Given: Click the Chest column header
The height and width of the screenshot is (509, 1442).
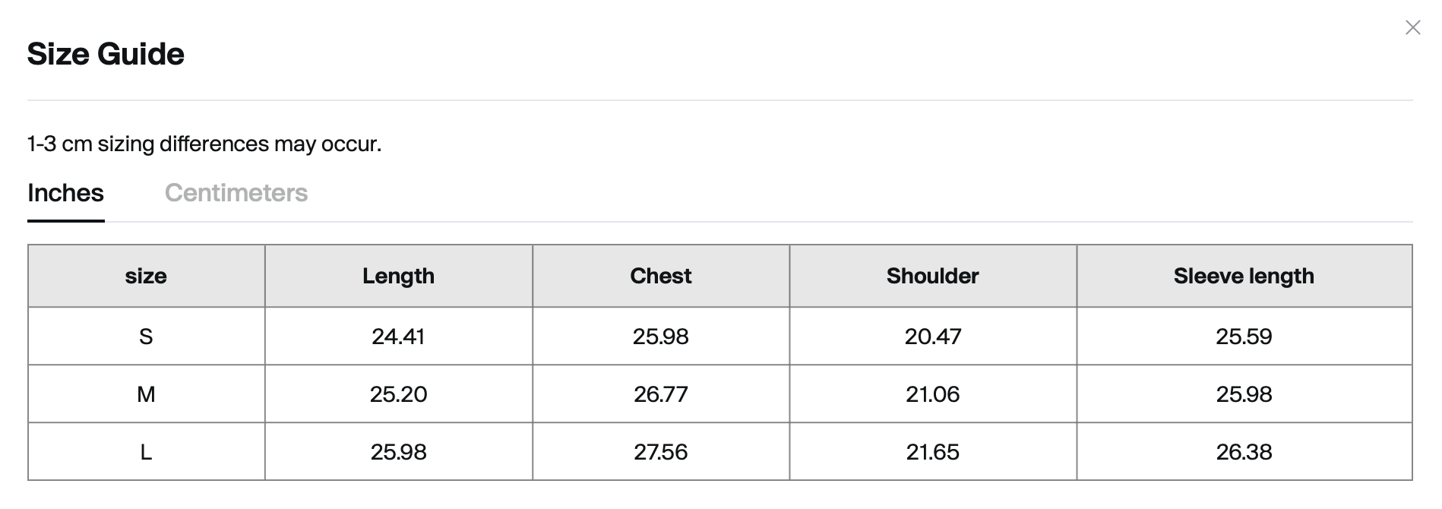Looking at the screenshot, I should point(661,276).
